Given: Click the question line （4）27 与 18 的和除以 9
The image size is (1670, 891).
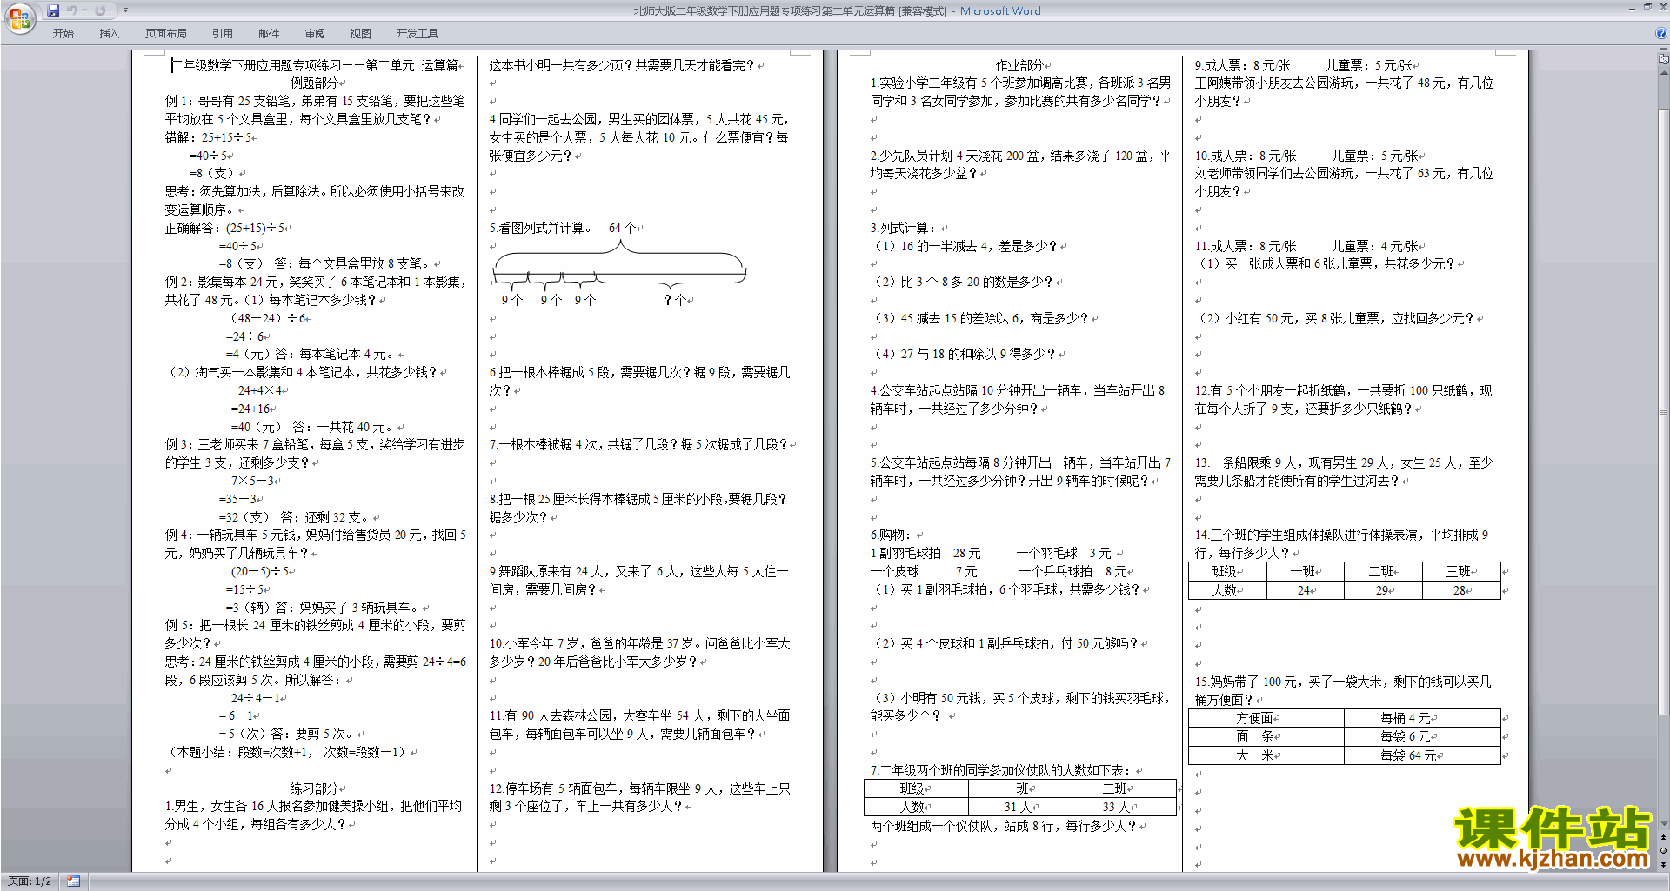Looking at the screenshot, I should [x=963, y=354].
